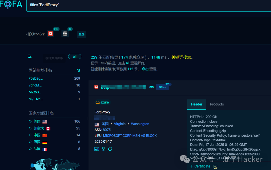Click the 美国 link in result location

coord(105,124)
